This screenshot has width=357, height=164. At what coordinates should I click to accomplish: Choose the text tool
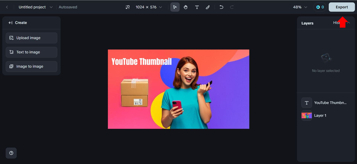click(197, 7)
